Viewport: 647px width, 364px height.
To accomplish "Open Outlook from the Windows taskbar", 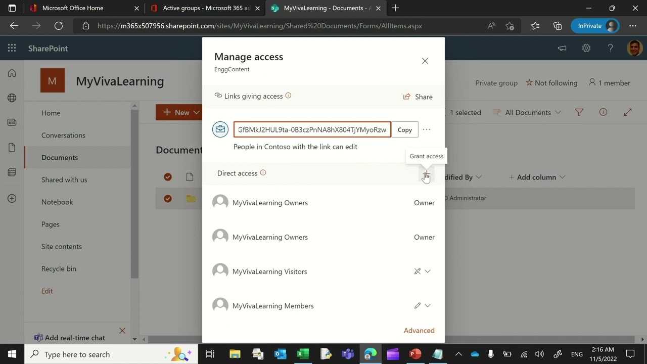I will [280, 354].
